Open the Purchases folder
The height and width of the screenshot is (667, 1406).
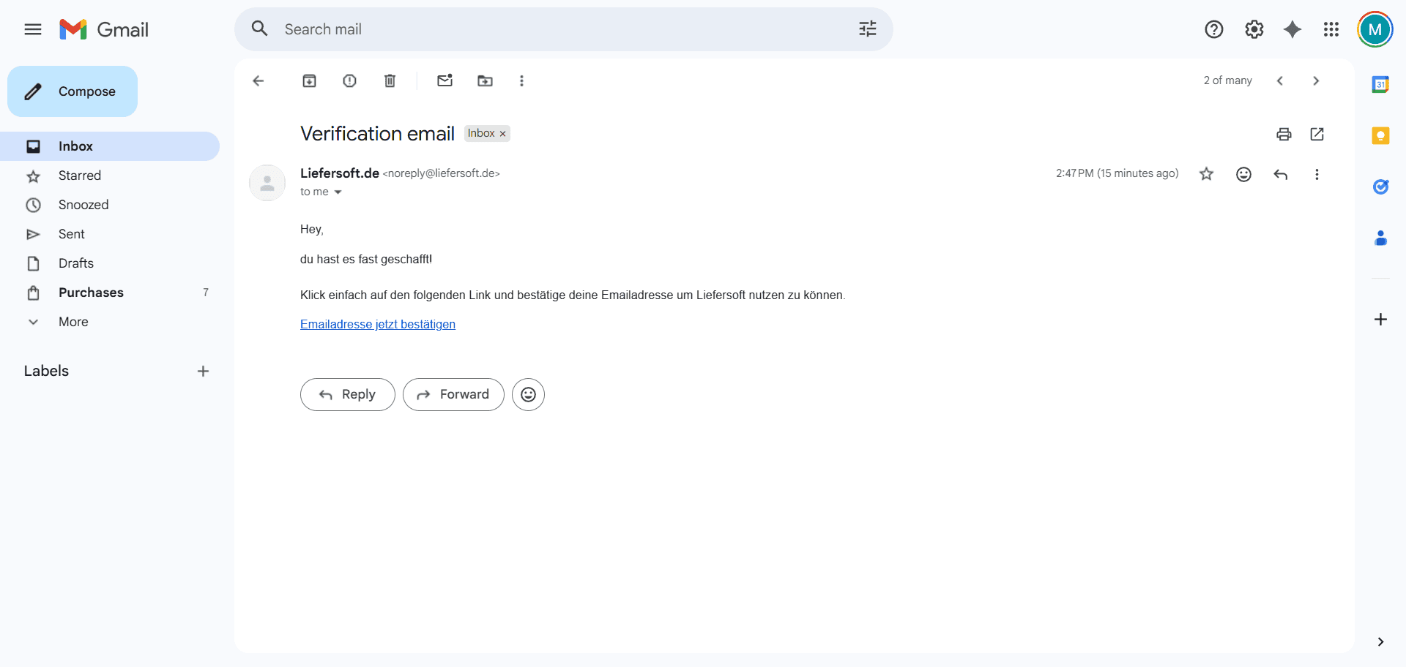(x=91, y=293)
